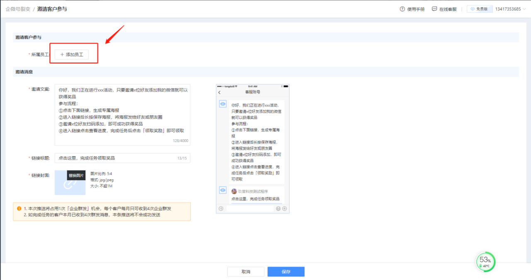
Task: Click the 取消 cancel button
Action: (x=246, y=272)
